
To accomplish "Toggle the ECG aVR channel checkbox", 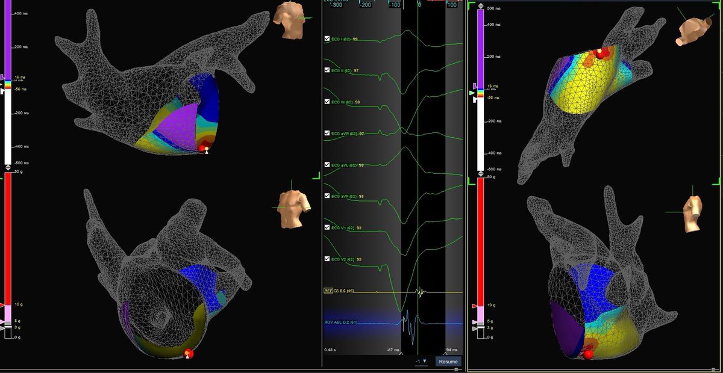I will point(327,133).
